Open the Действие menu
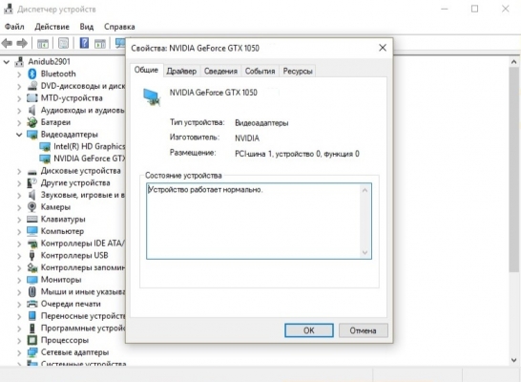The width and height of the screenshot is (521, 382). (52, 27)
